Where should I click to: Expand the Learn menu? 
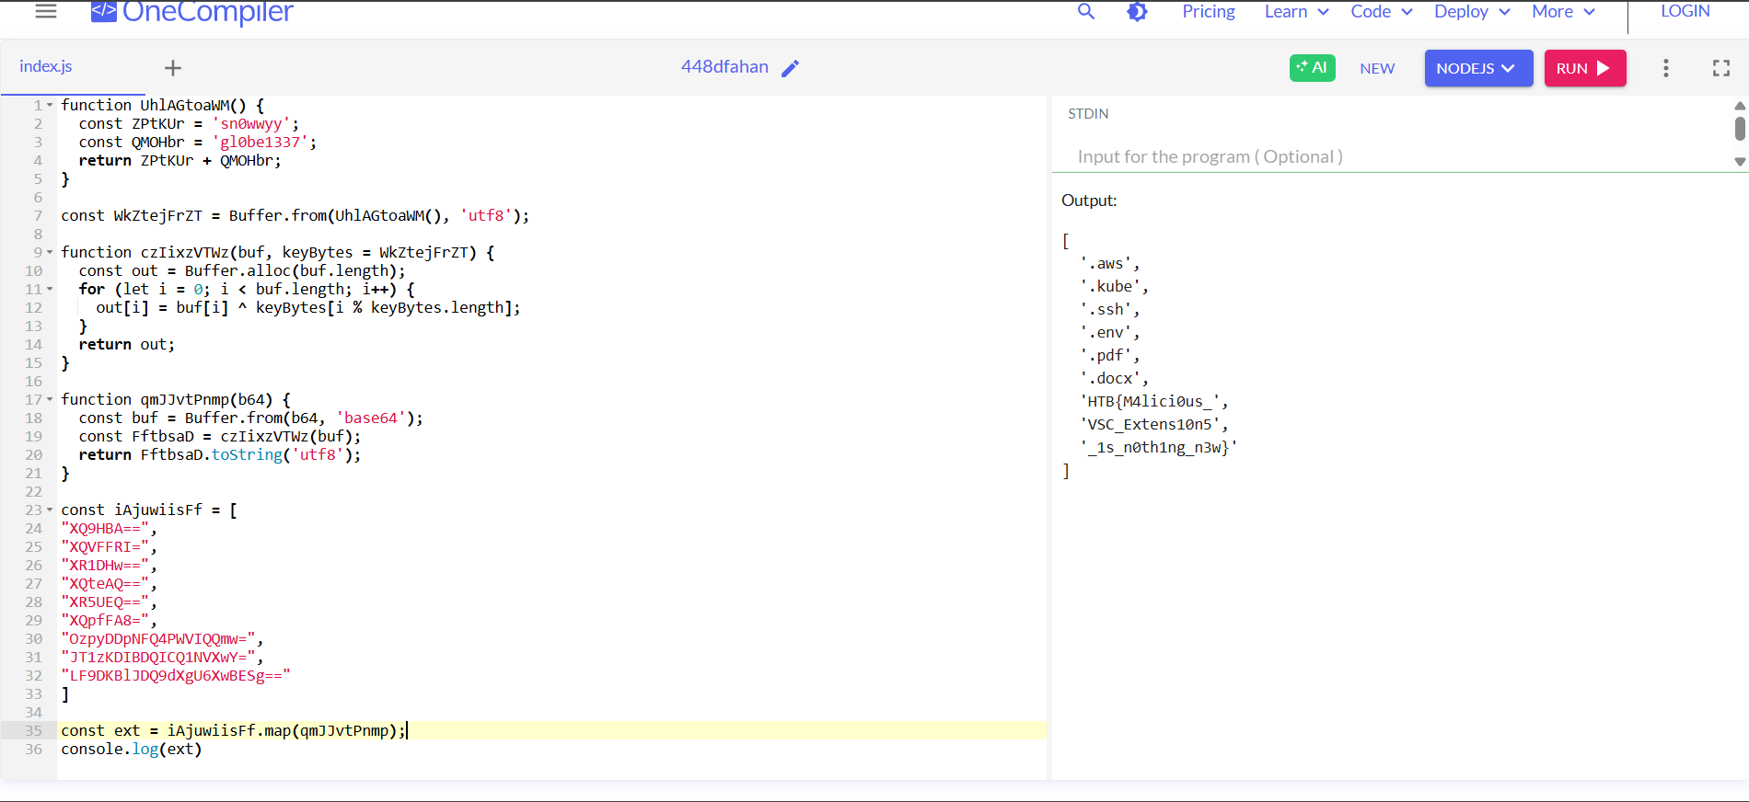click(x=1296, y=12)
